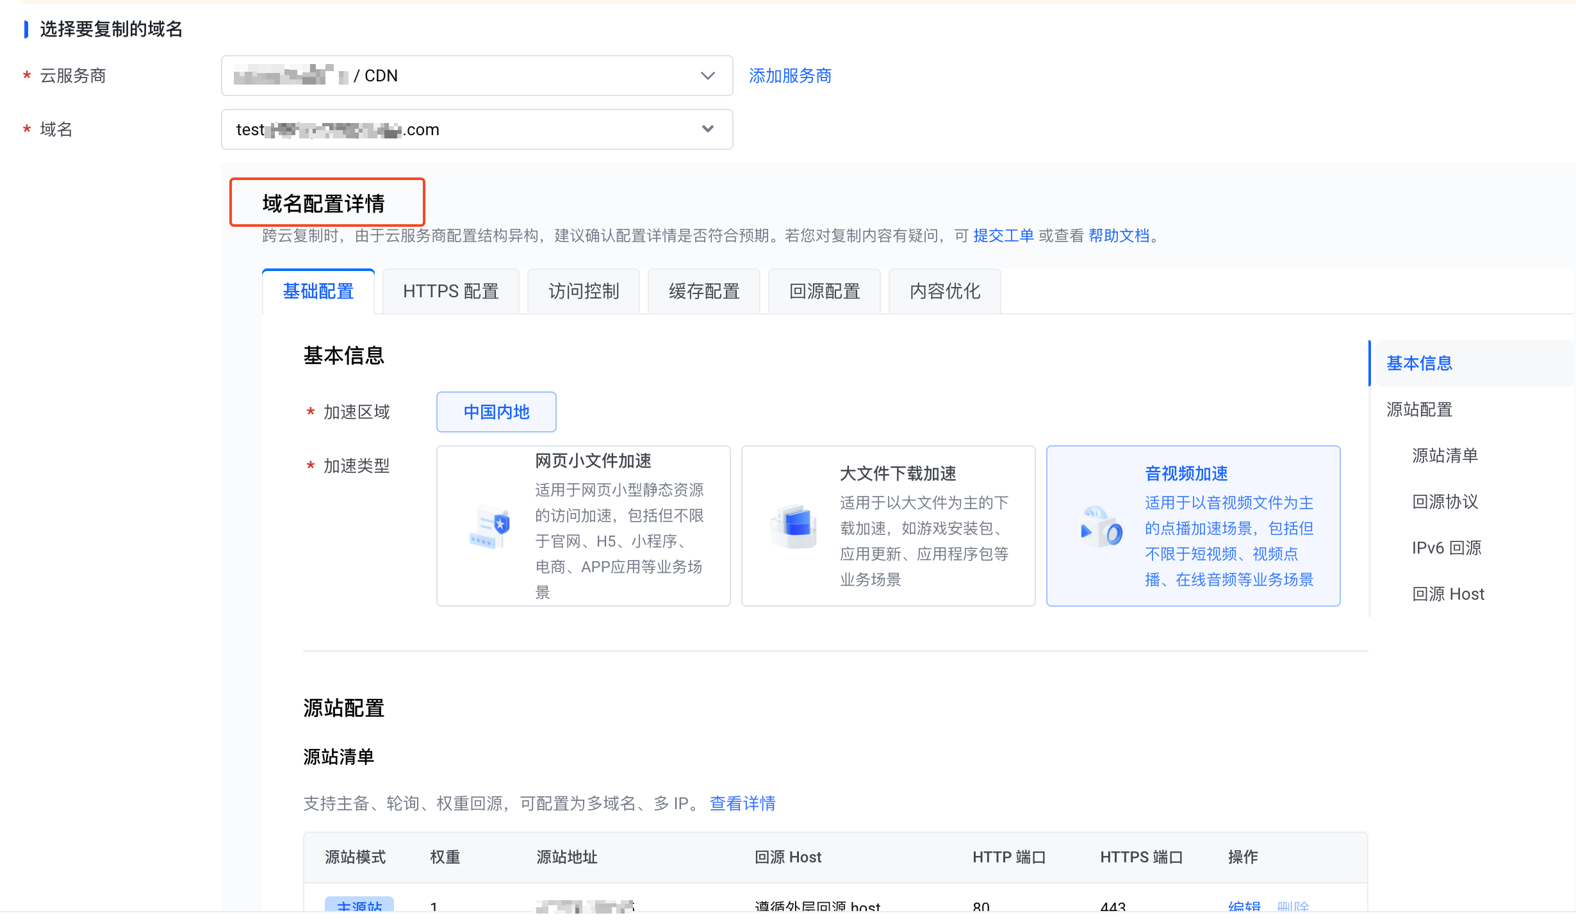Click the 权重 column header
1576x920 pixels.
[x=445, y=857]
